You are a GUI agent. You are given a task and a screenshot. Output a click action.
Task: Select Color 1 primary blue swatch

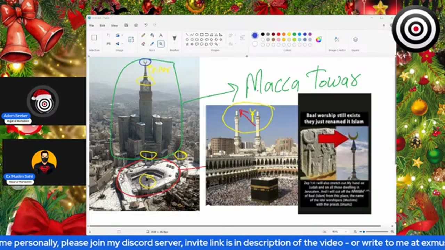tap(255, 35)
